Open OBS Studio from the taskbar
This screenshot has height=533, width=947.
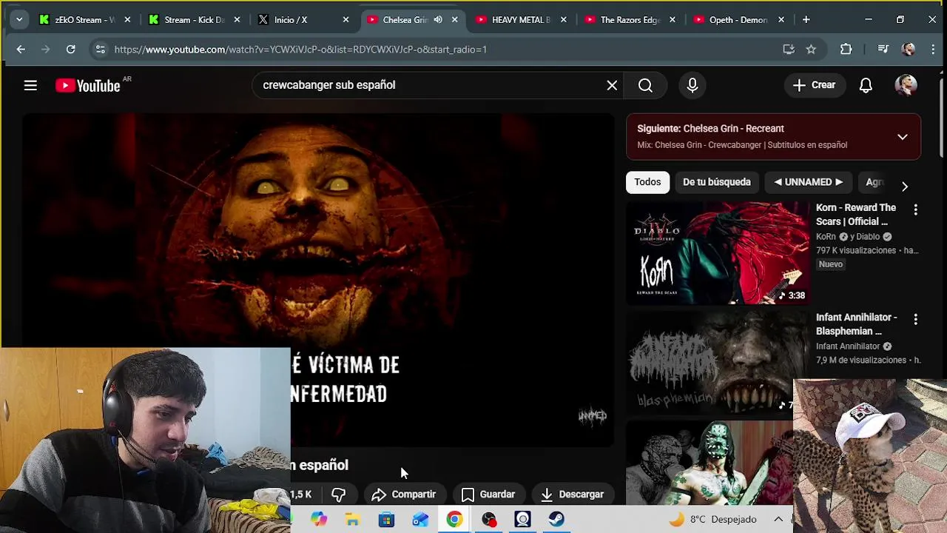click(488, 520)
